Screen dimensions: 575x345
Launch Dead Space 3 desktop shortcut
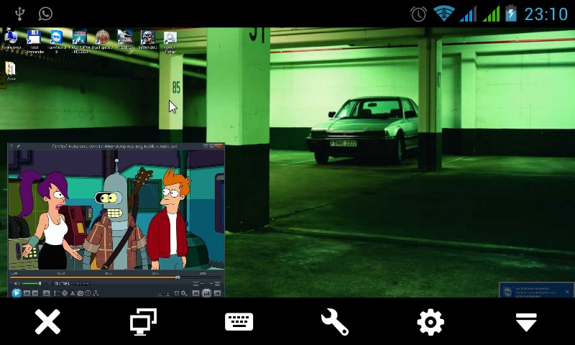click(102, 40)
